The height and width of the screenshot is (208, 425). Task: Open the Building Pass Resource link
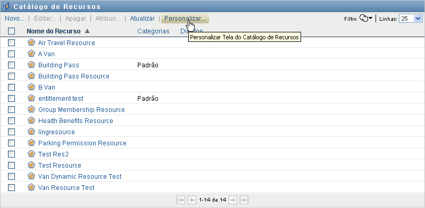(x=74, y=76)
